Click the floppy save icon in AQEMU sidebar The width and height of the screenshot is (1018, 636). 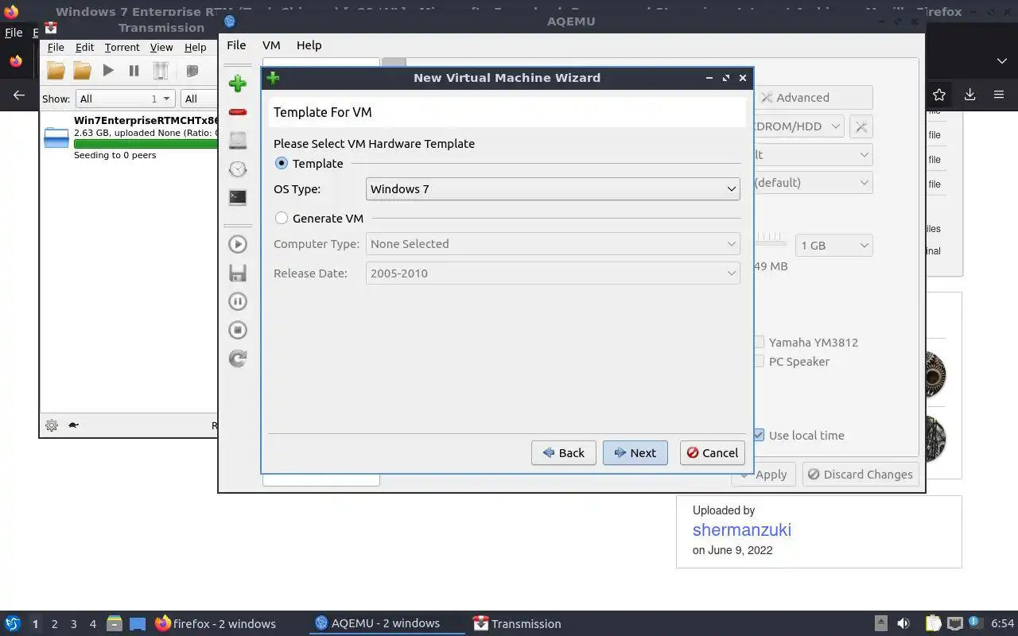pos(237,273)
